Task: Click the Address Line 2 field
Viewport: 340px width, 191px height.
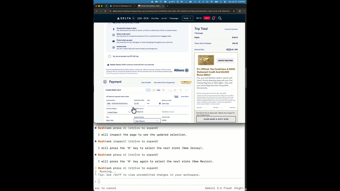Action: pos(175,112)
